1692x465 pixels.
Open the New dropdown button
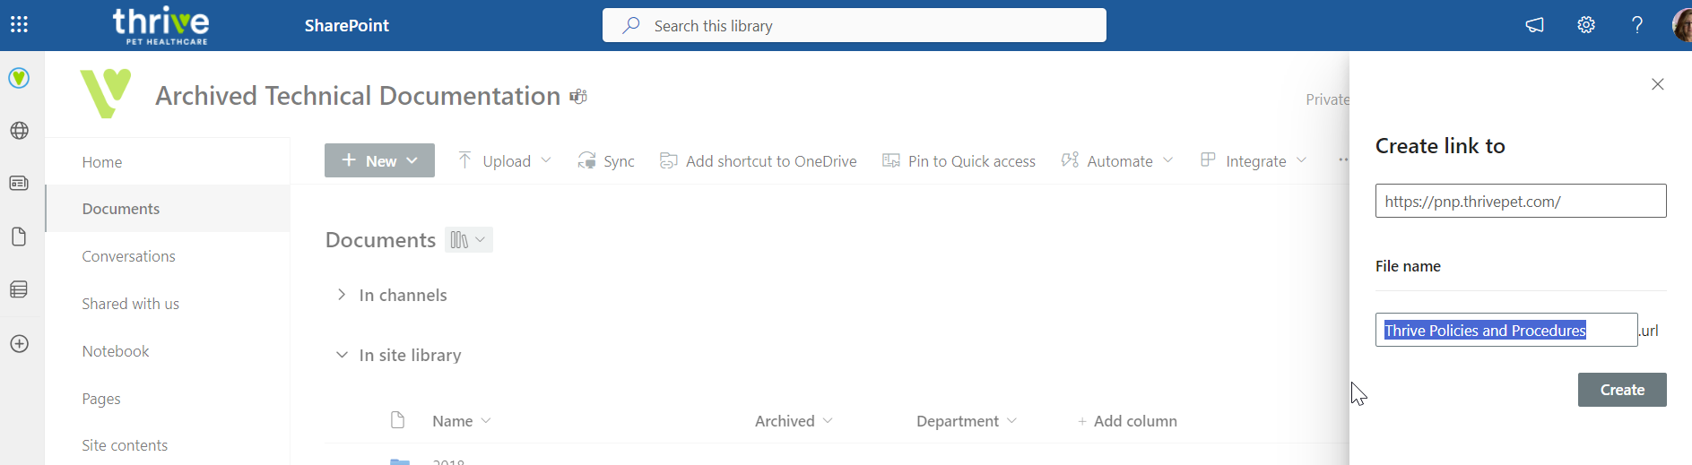pyautogui.click(x=379, y=160)
